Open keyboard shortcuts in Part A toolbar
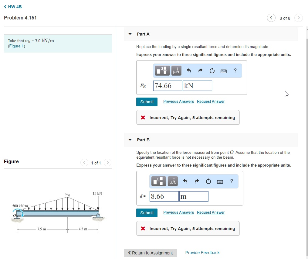308x259 pixels. (x=224, y=71)
